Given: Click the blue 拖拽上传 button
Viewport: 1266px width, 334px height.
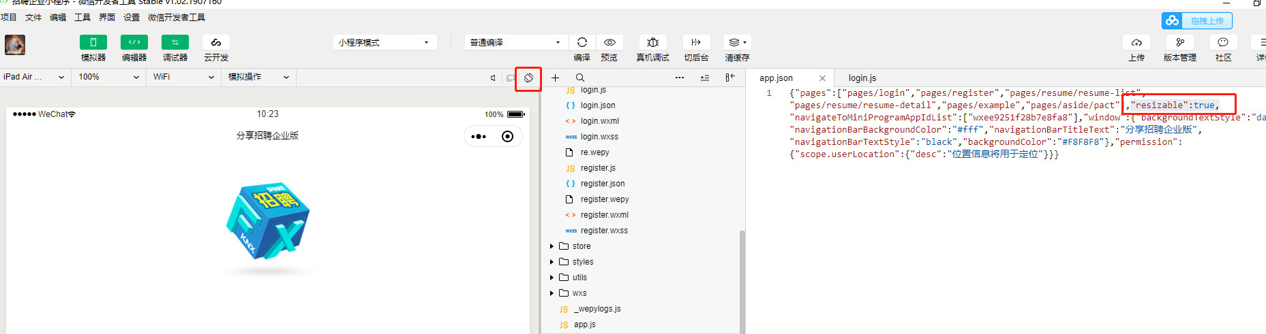Looking at the screenshot, I should pyautogui.click(x=1196, y=20).
